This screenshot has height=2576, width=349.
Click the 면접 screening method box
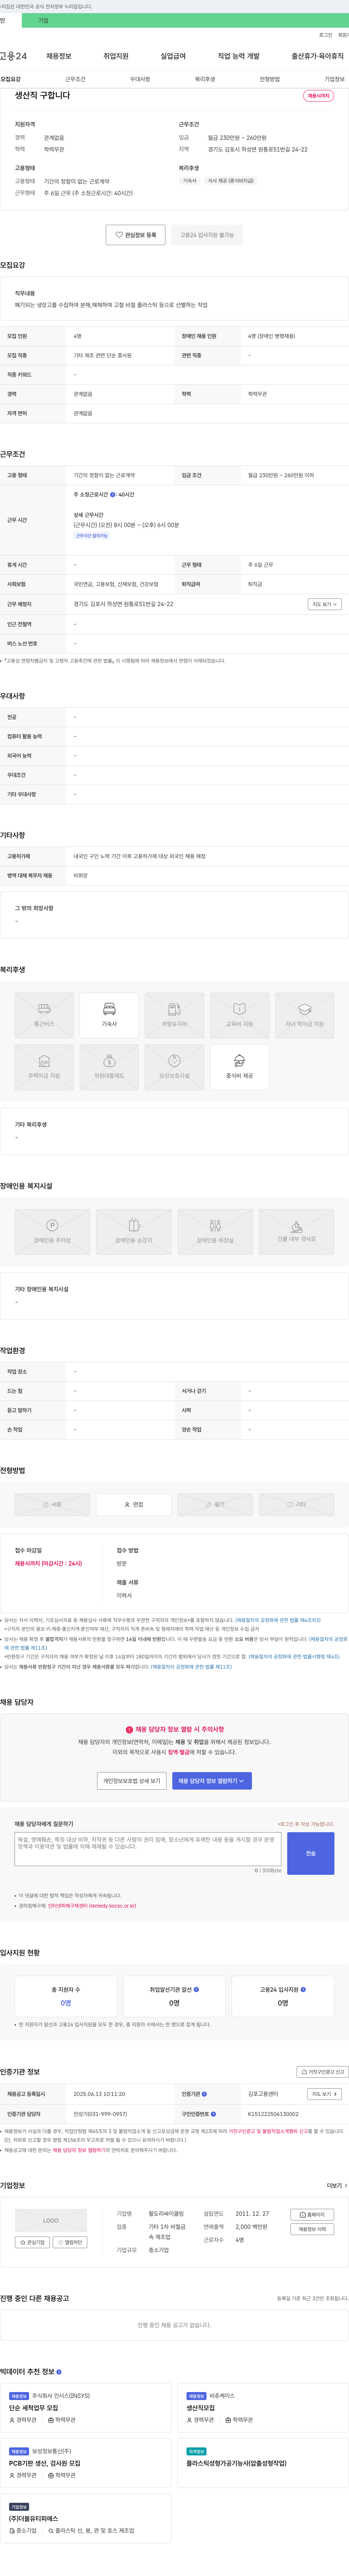[134, 1504]
